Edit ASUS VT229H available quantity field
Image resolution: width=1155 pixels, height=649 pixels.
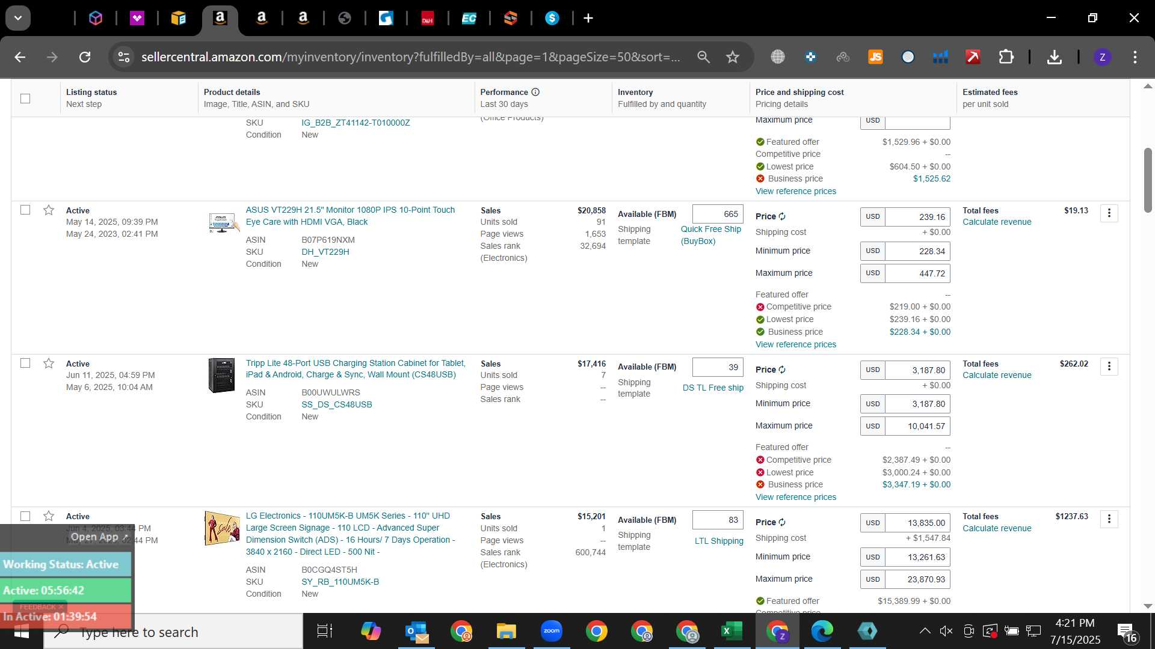(x=718, y=214)
